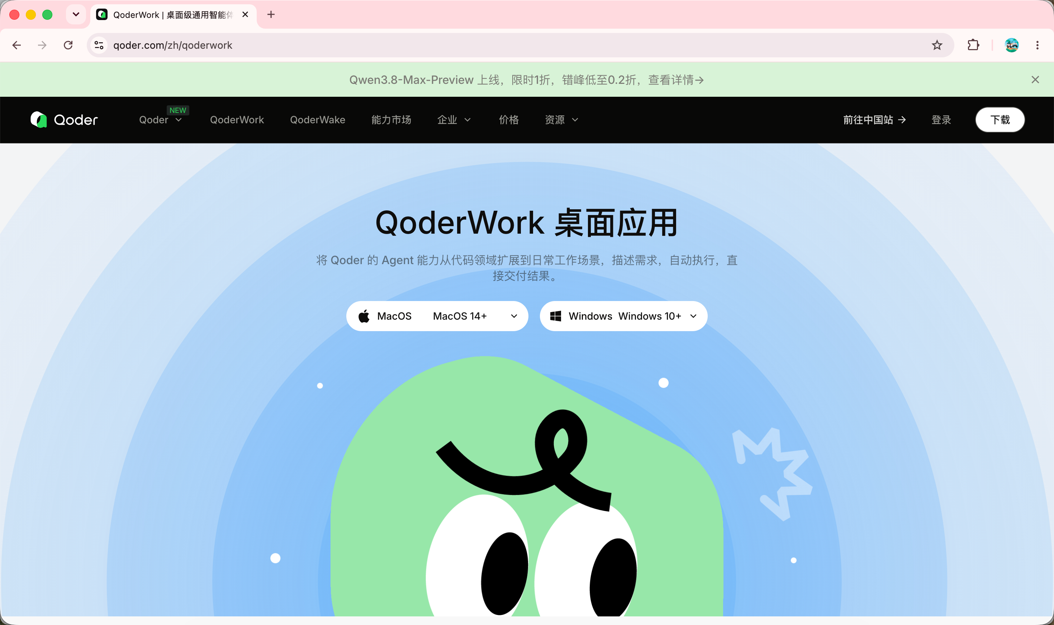Screen dimensions: 1054x625
Task: Click the Qoder logo in the navbar
Action: click(64, 120)
